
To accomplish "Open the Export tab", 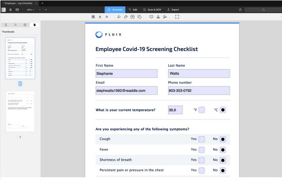I will tap(173, 10).
